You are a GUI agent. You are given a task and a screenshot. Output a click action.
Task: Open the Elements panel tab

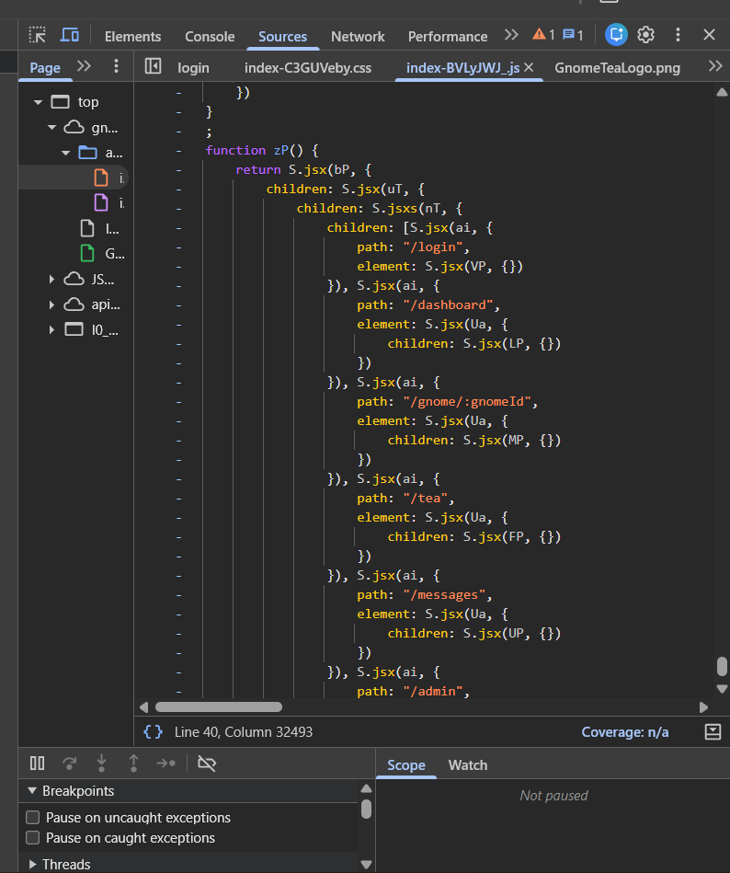pyautogui.click(x=132, y=37)
